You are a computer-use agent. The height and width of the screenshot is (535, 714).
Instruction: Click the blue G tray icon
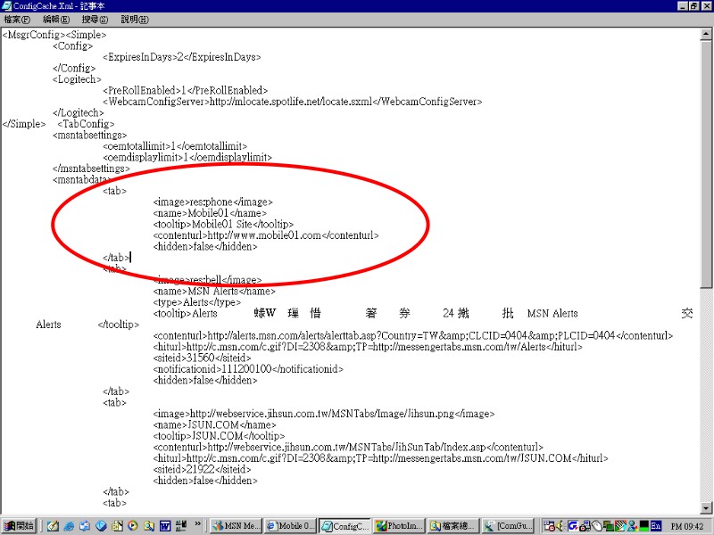[x=572, y=526]
